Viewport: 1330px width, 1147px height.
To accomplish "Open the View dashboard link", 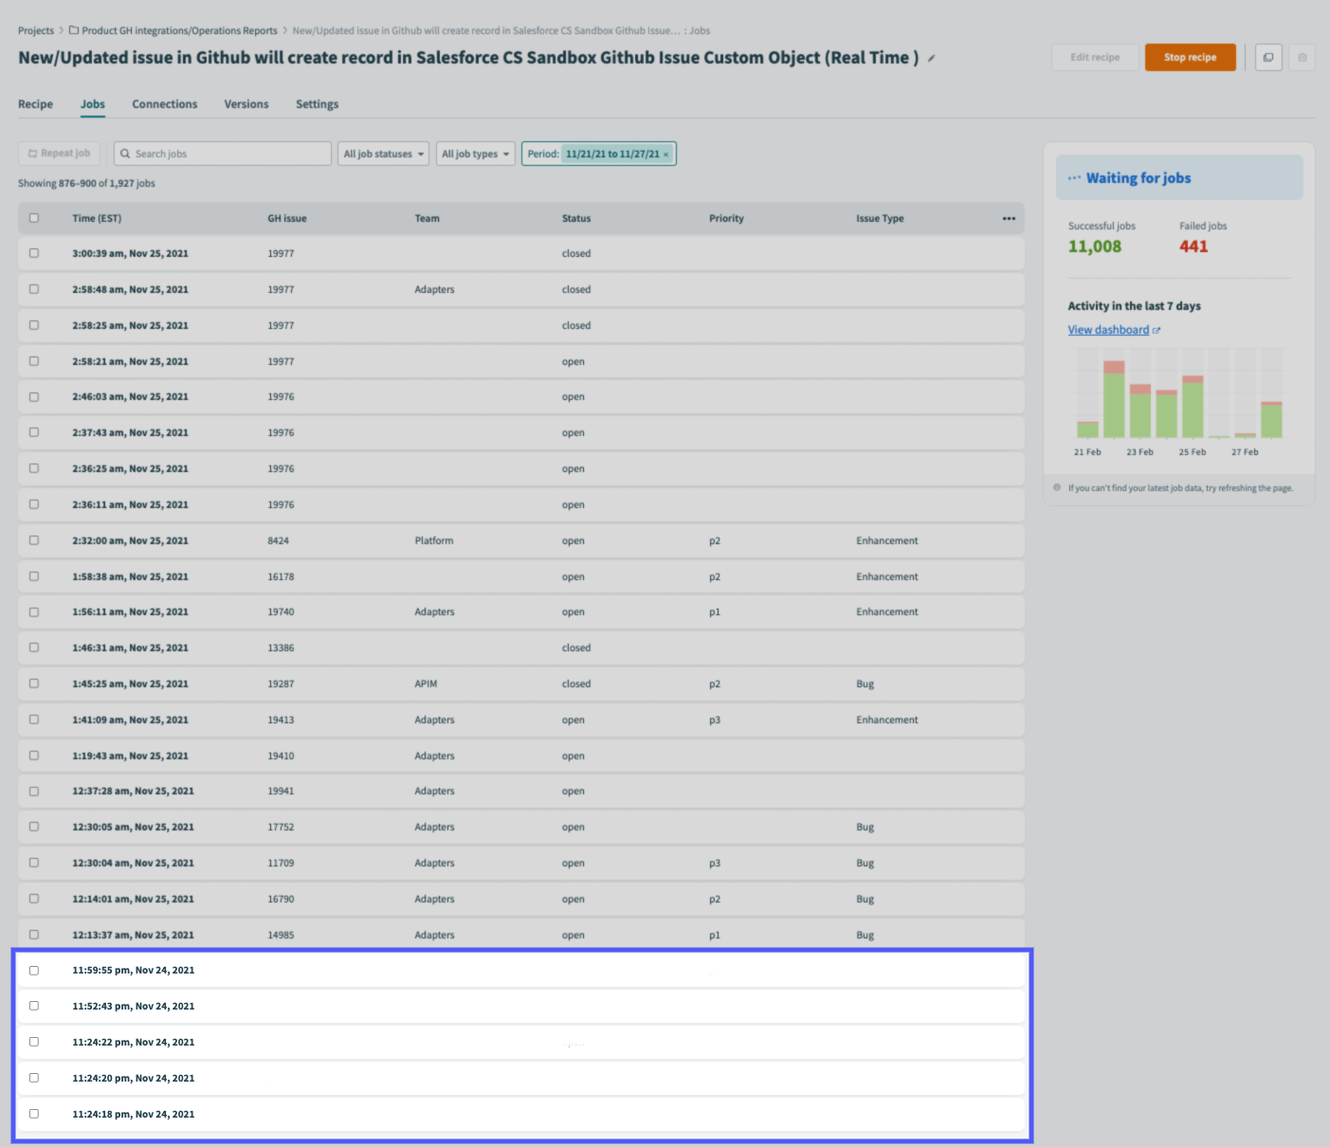I will [1108, 329].
